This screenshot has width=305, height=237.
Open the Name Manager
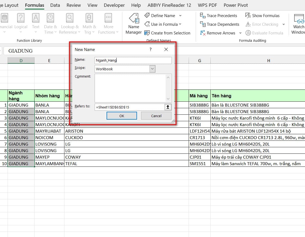[133, 24]
